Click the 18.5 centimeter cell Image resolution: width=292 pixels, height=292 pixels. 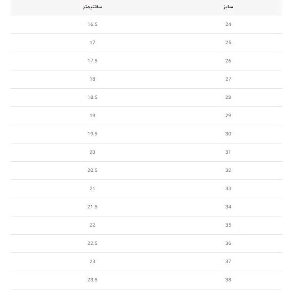pyautogui.click(x=92, y=97)
